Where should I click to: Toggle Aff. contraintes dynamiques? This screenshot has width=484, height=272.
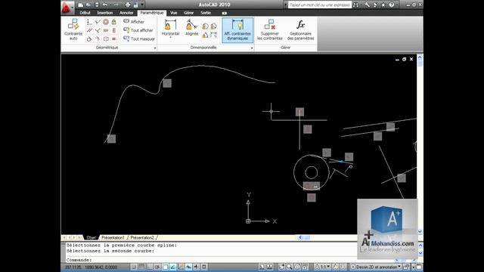237,29
